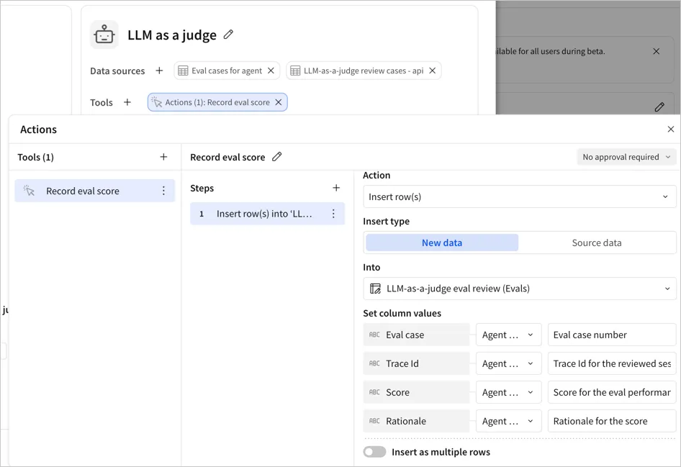Open 'No approval required' dropdown
Viewport: 681px width, 467px height.
(x=626, y=157)
